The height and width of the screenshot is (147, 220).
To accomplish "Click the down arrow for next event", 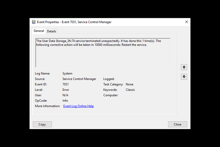I will point(184,77).
